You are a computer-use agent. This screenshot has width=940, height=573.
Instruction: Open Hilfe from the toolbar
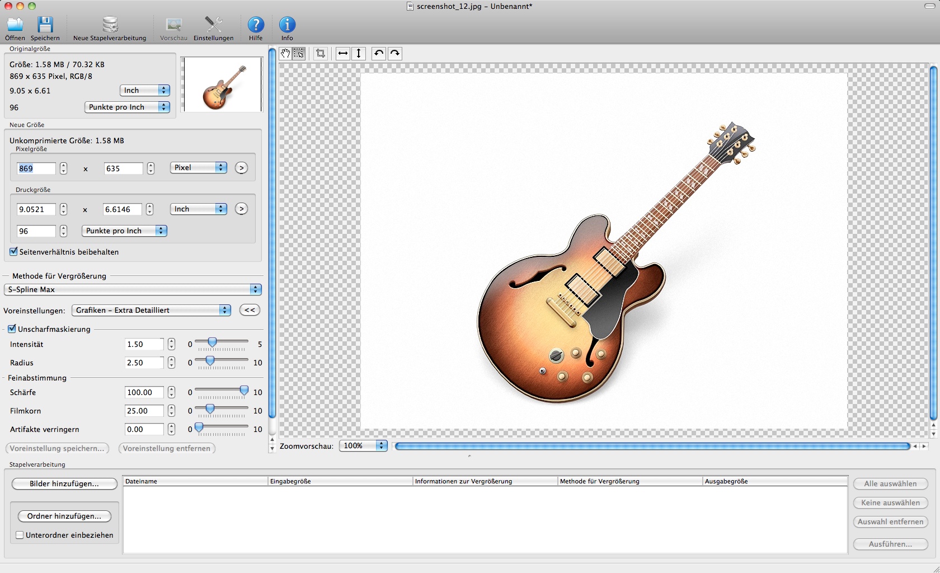[255, 25]
